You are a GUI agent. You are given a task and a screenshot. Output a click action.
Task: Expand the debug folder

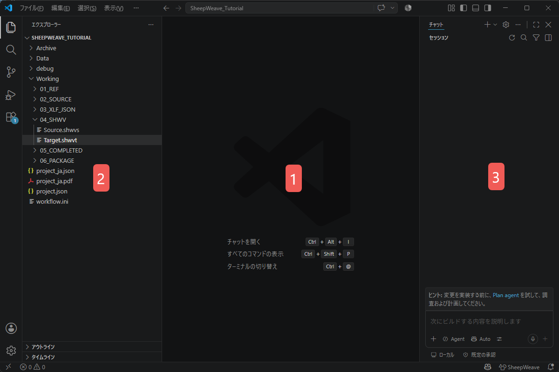pos(92,68)
